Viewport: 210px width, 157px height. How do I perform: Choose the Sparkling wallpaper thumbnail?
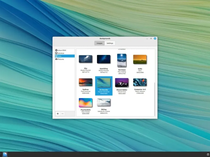(x=104, y=59)
